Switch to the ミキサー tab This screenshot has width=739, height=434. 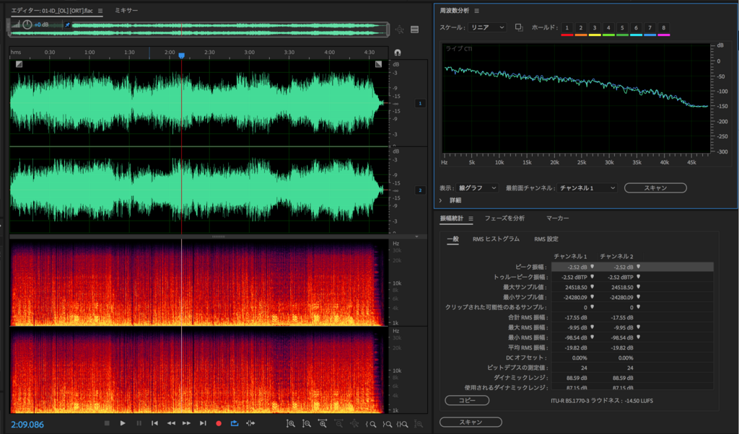(126, 10)
